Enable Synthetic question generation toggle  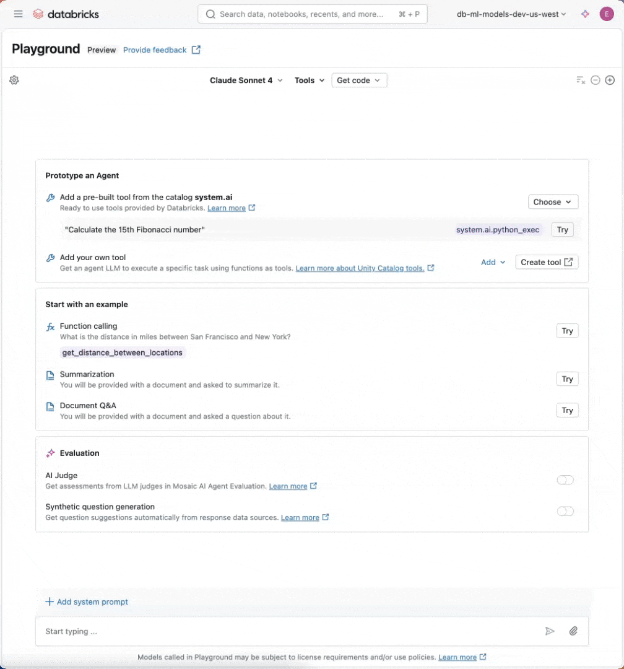pyautogui.click(x=565, y=511)
